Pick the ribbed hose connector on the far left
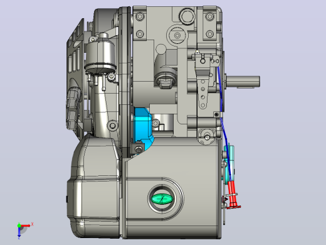 [x=73, y=109]
